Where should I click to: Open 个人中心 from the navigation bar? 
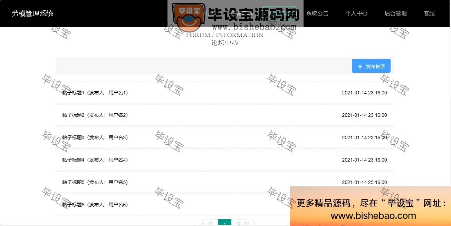[356, 13]
